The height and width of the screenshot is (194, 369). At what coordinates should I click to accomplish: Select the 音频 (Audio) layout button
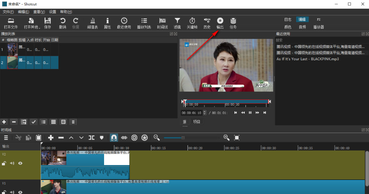(x=302, y=27)
